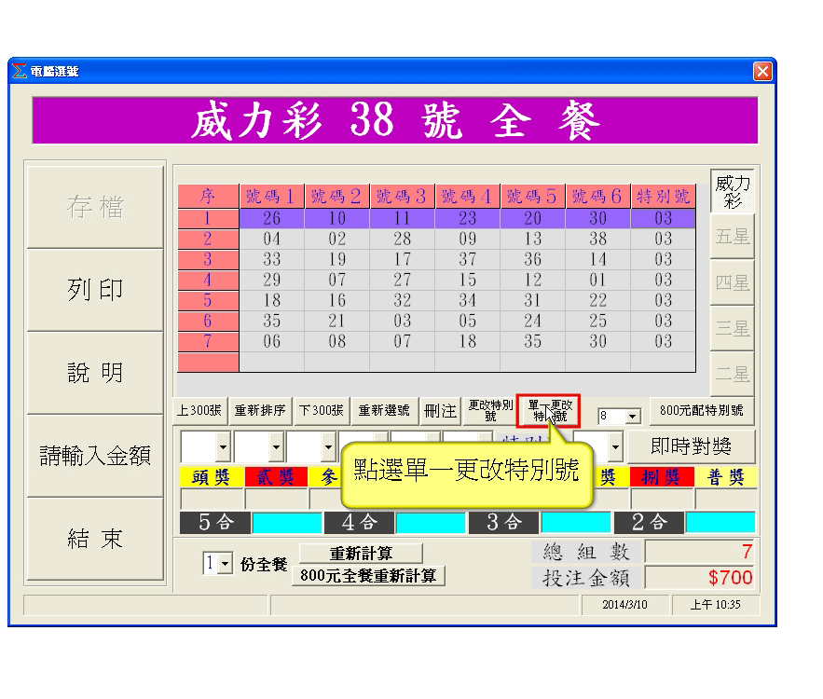The height and width of the screenshot is (699, 823).
Task: Close the 電腦選號 window
Action: (762, 71)
